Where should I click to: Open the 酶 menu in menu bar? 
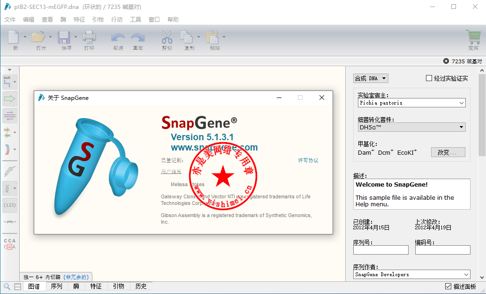click(x=63, y=20)
